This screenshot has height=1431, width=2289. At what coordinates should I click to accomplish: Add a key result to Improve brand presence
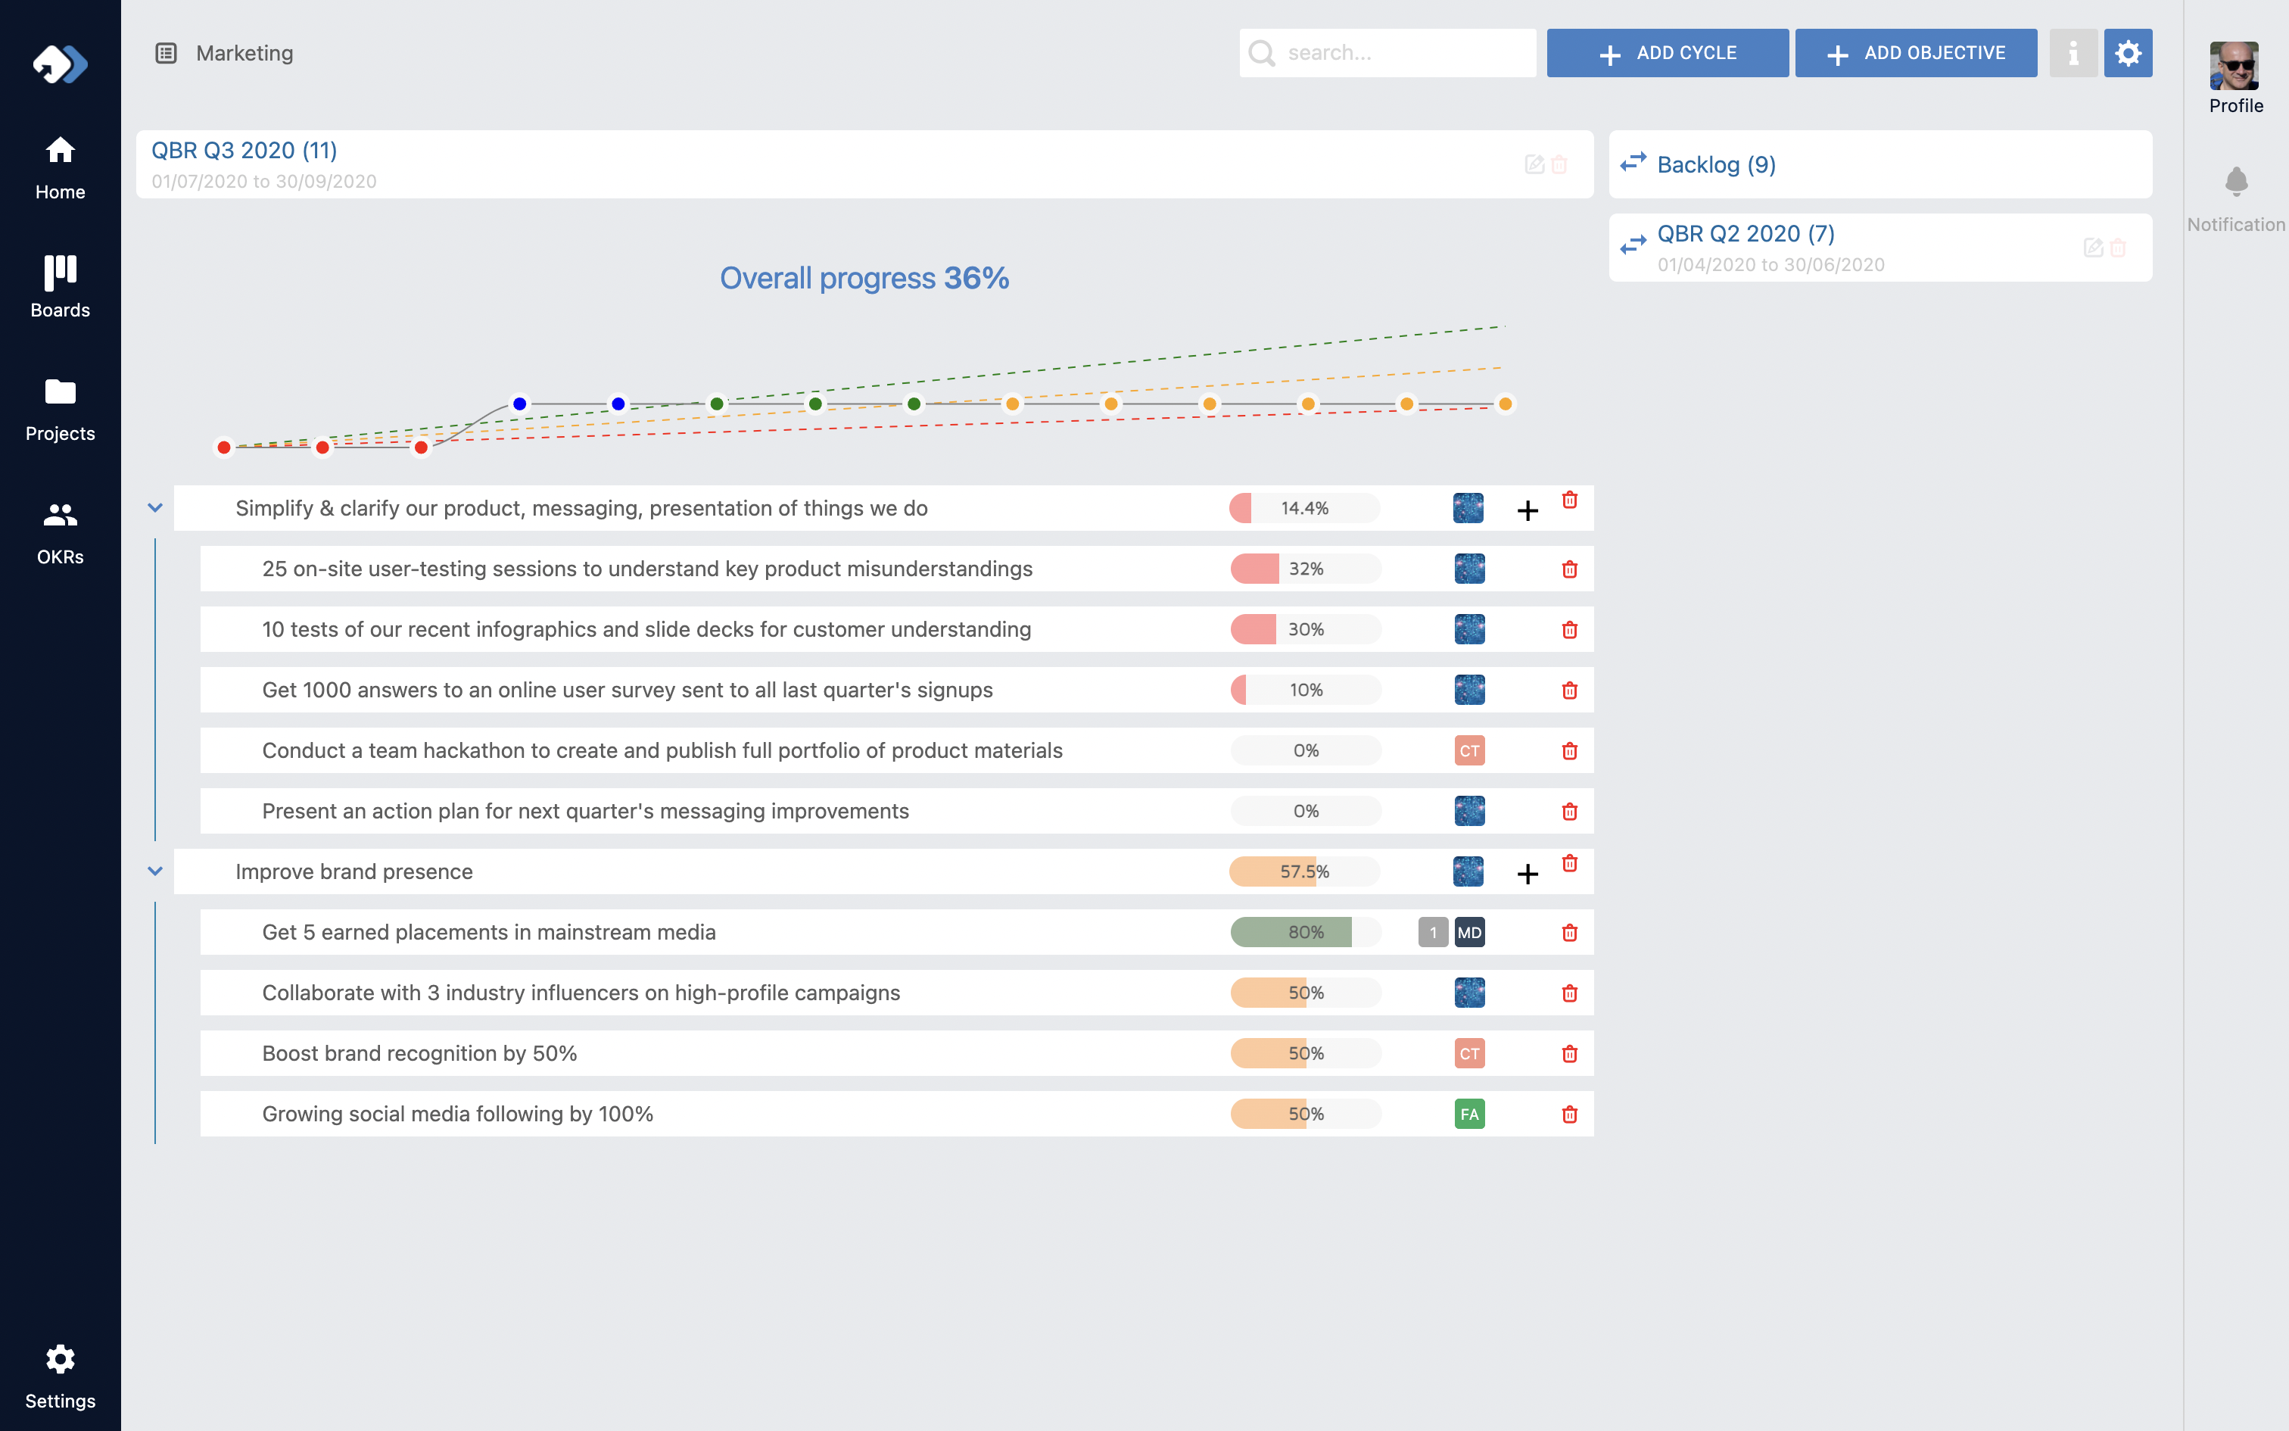[x=1528, y=872]
